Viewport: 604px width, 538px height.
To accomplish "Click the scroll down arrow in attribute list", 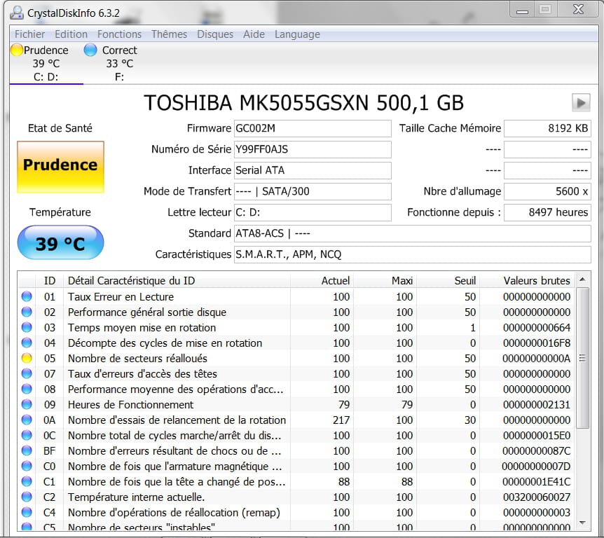I will pyautogui.click(x=582, y=523).
